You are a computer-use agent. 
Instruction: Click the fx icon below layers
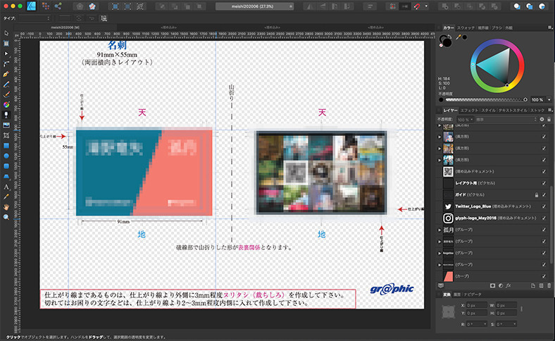tap(509, 285)
